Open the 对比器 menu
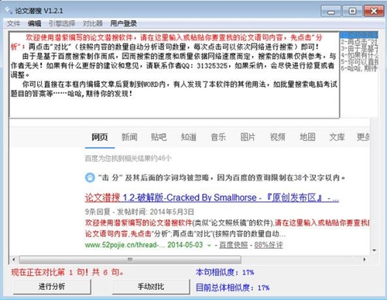Image resolution: width=387 pixels, height=300 pixels. coord(93,23)
